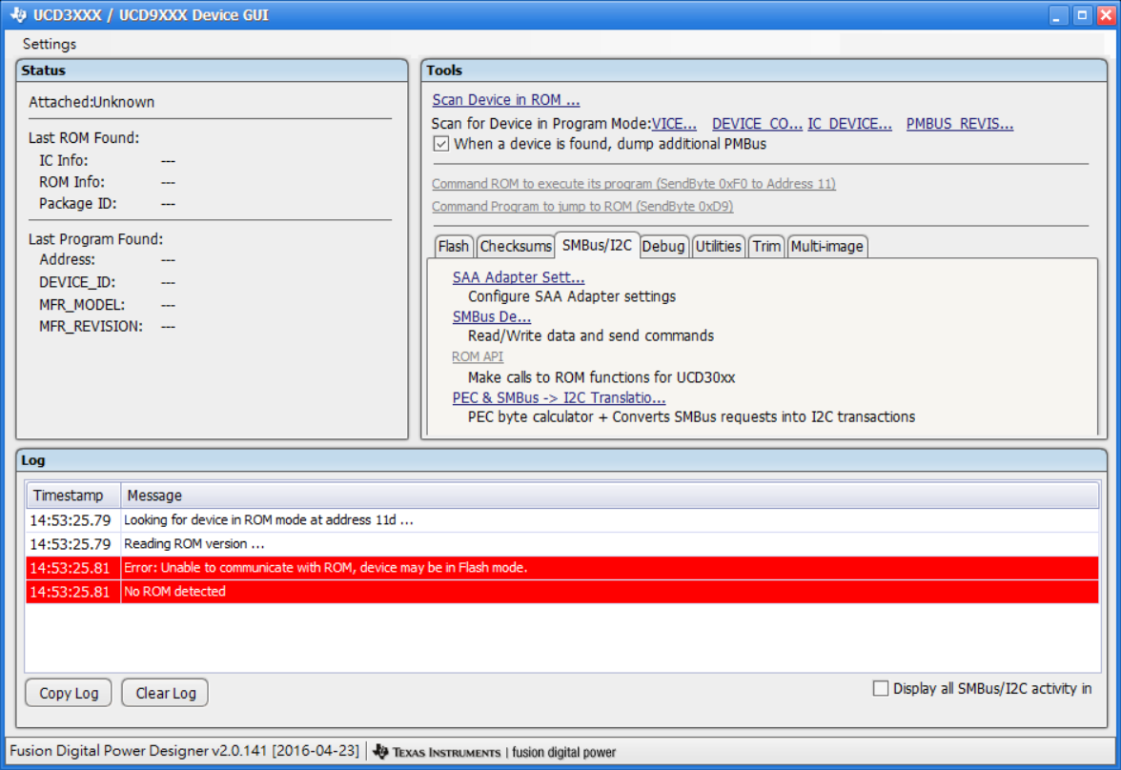Click Command Program to jump to ROM link
Image resolution: width=1121 pixels, height=770 pixels.
(581, 206)
